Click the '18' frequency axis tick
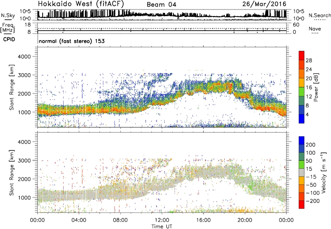 pos(28,25)
